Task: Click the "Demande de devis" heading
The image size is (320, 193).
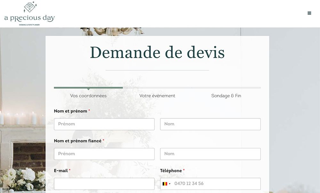Action: tap(157, 53)
